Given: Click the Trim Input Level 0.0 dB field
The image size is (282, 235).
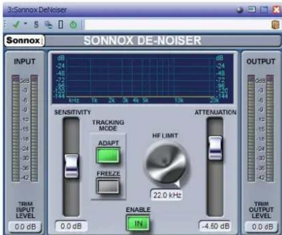Looking at the screenshot, I should pos(25,227).
